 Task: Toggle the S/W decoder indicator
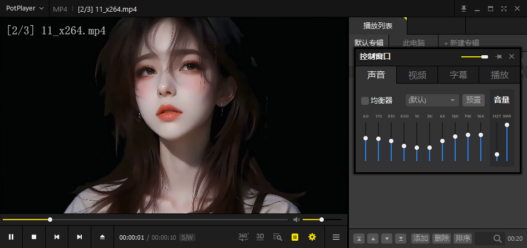(x=187, y=237)
